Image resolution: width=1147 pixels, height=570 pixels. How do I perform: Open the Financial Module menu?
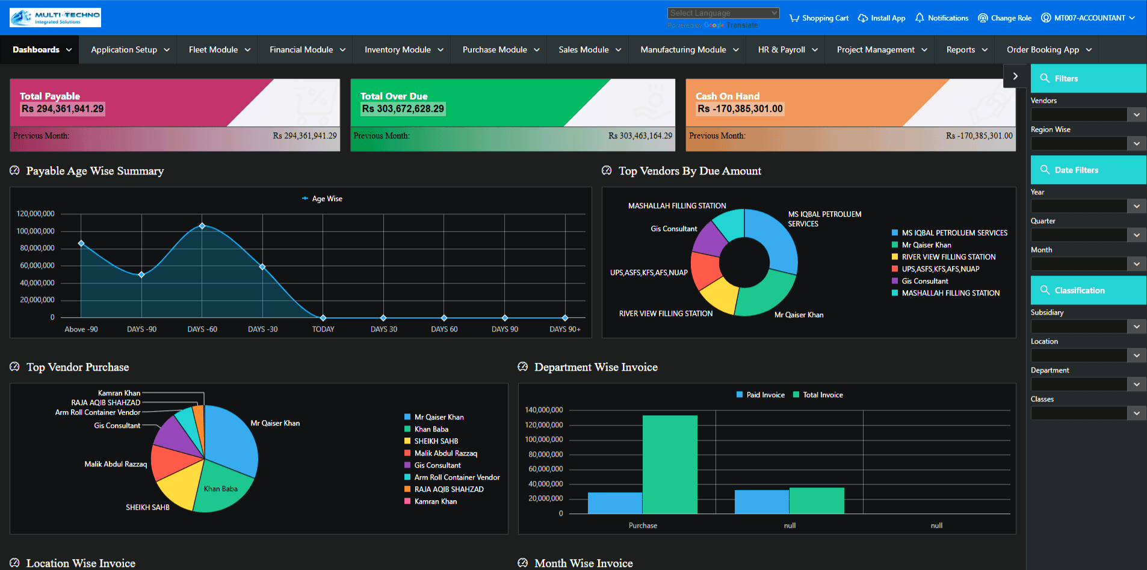click(x=305, y=49)
